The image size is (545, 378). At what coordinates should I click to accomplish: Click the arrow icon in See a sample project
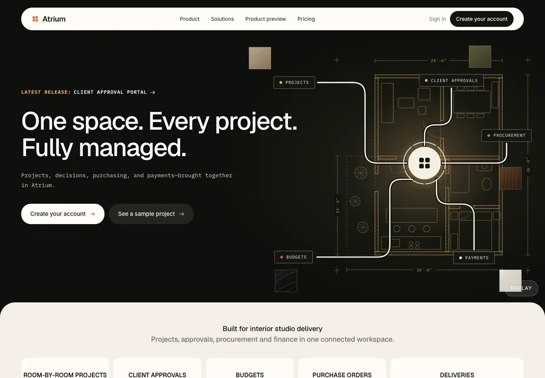(182, 214)
